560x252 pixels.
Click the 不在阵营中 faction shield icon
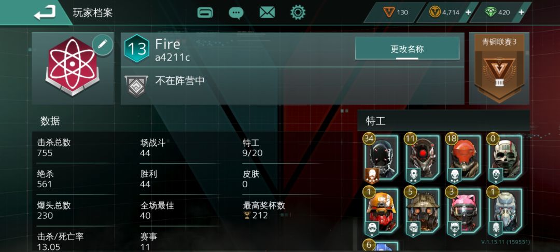(136, 86)
